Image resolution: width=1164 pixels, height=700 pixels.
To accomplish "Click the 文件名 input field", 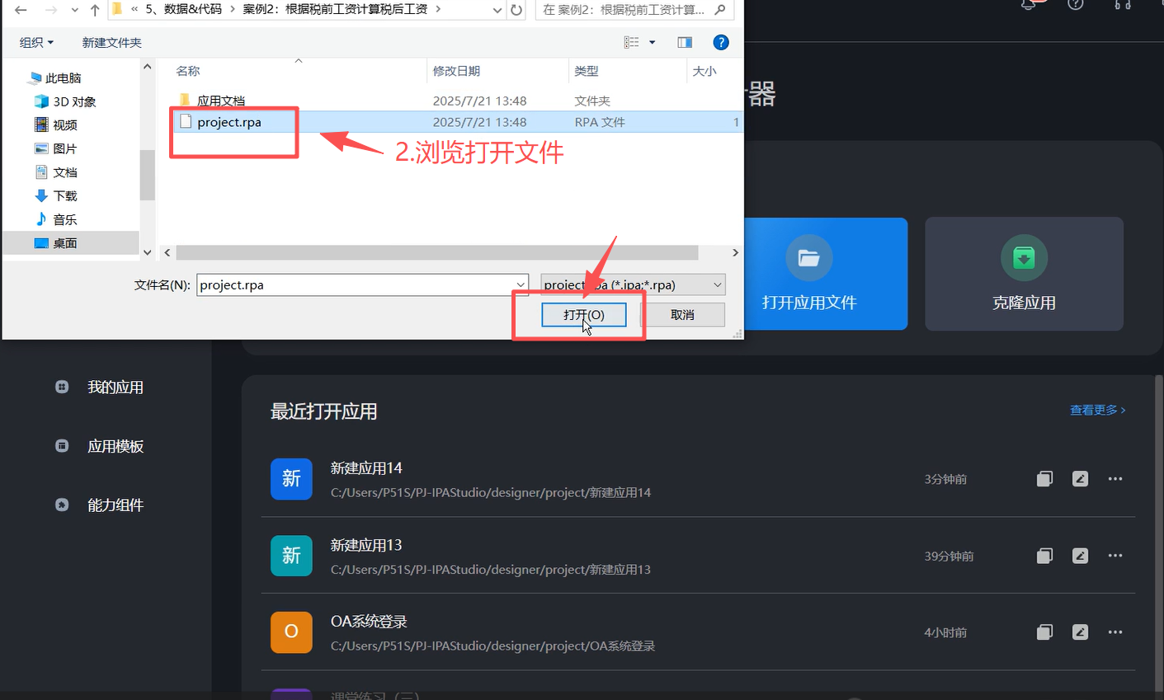I will coord(356,284).
